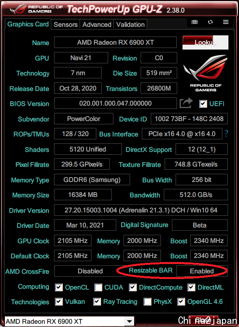Click the Release Date field Oct 28, 2020
The image size is (239, 327).
pos(78,88)
